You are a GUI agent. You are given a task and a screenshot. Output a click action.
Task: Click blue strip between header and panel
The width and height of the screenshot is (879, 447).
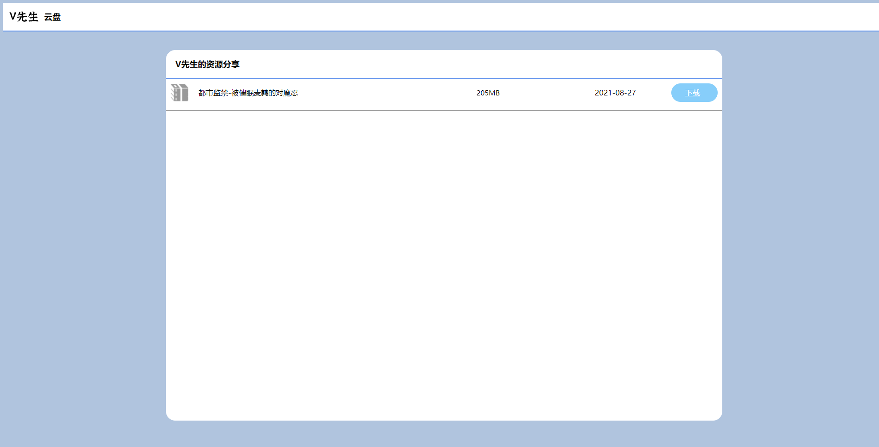point(444,41)
